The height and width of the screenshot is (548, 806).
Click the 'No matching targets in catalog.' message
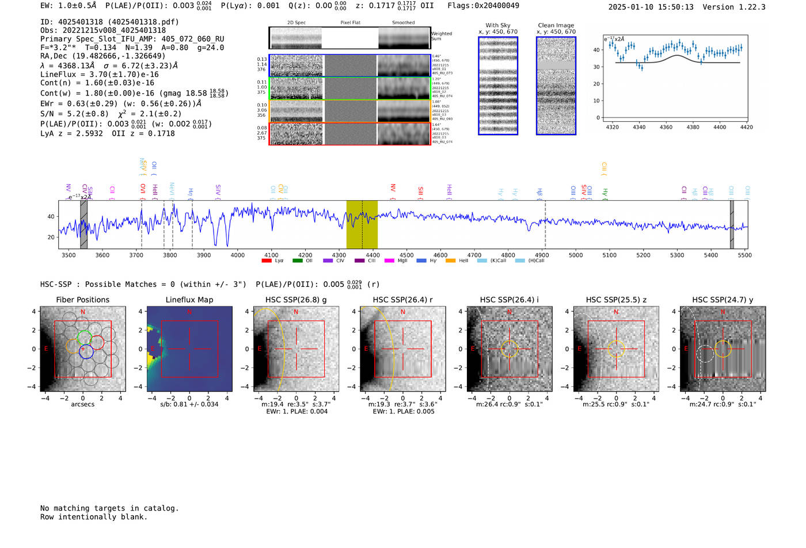(x=109, y=508)
